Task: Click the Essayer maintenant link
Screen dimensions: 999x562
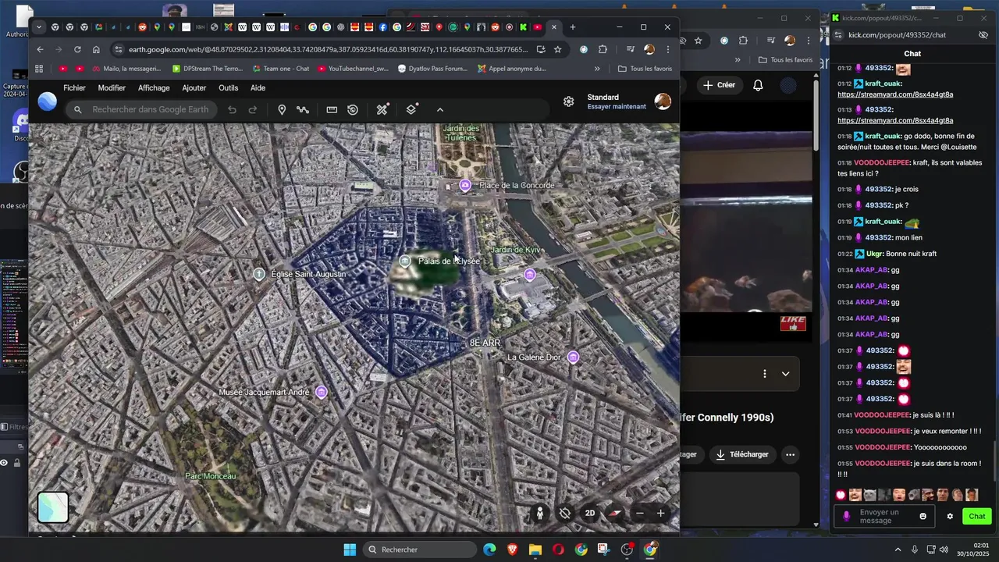Action: tap(617, 107)
